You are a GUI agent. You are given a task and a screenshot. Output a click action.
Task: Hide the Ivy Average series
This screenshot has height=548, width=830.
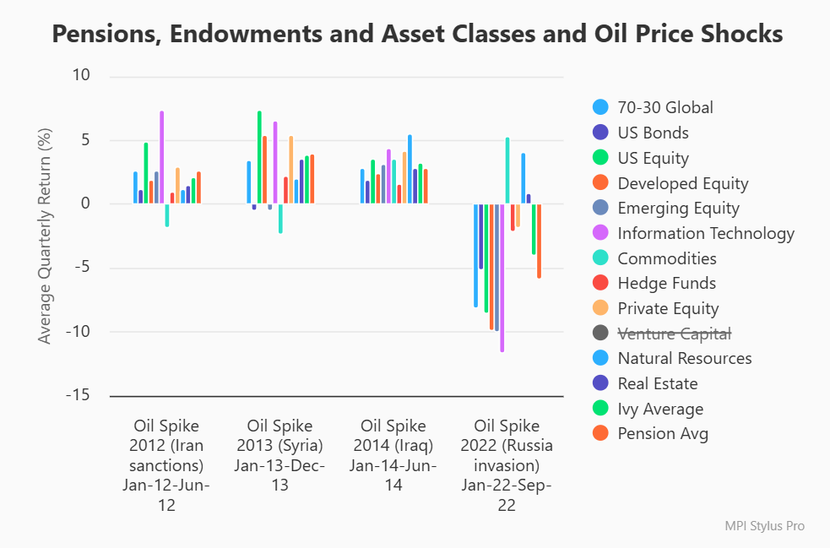[x=659, y=409]
